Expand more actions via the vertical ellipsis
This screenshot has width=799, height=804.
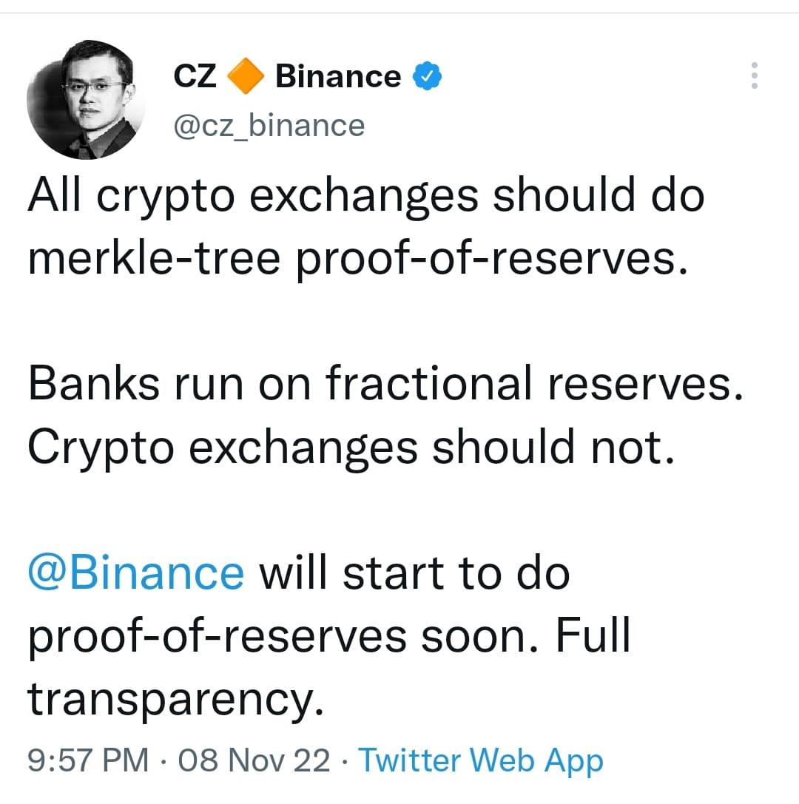pos(755,74)
